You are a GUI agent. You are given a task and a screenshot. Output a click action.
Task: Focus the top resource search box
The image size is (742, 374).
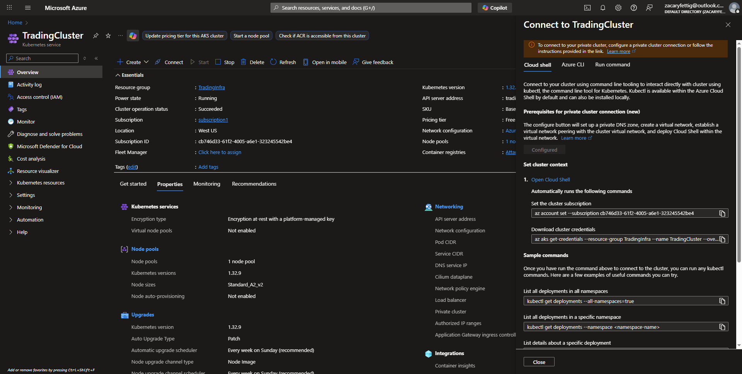point(371,8)
